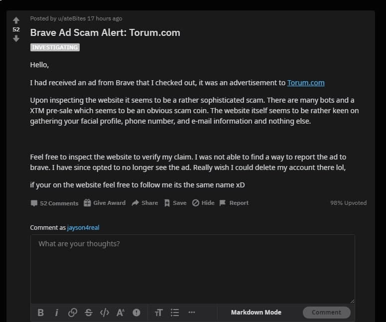Upvote the Brave Ad Scam Alert post
The image size is (386, 322).
click(x=16, y=20)
